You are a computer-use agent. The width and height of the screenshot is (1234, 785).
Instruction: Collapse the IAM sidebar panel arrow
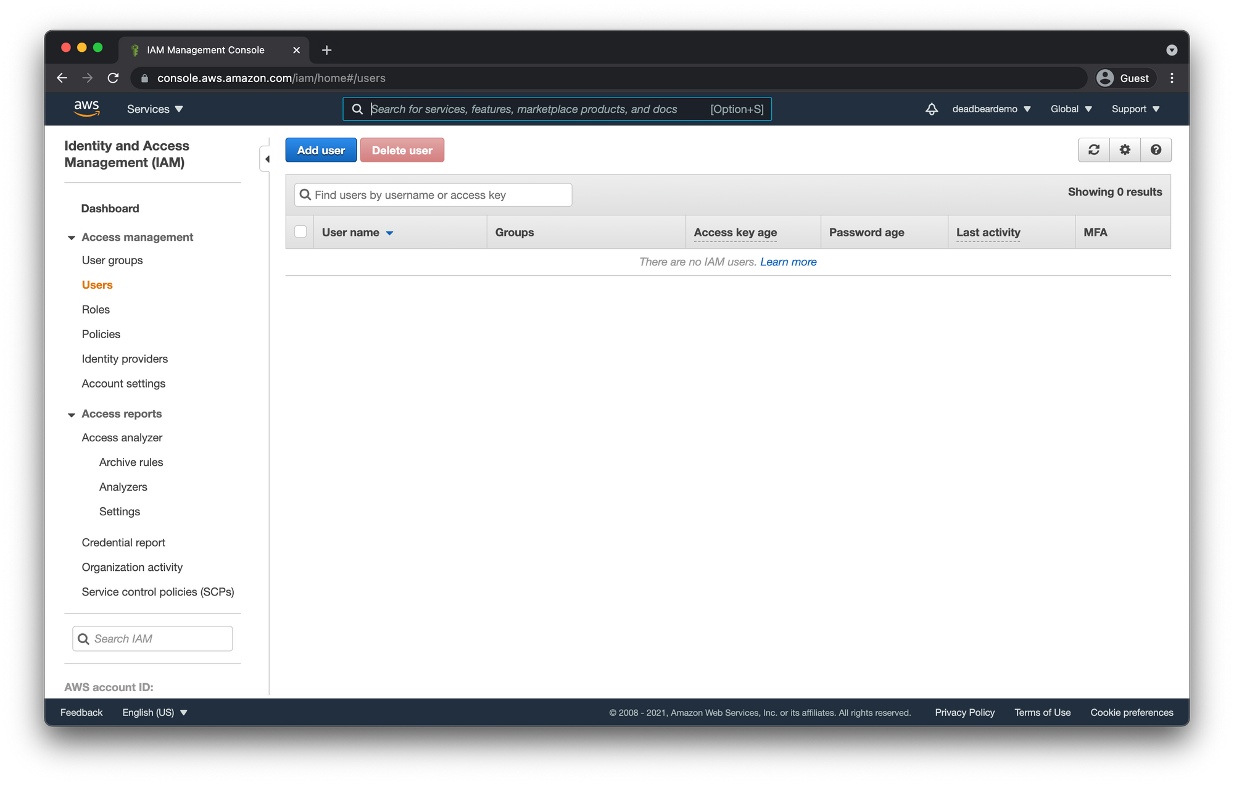[267, 159]
